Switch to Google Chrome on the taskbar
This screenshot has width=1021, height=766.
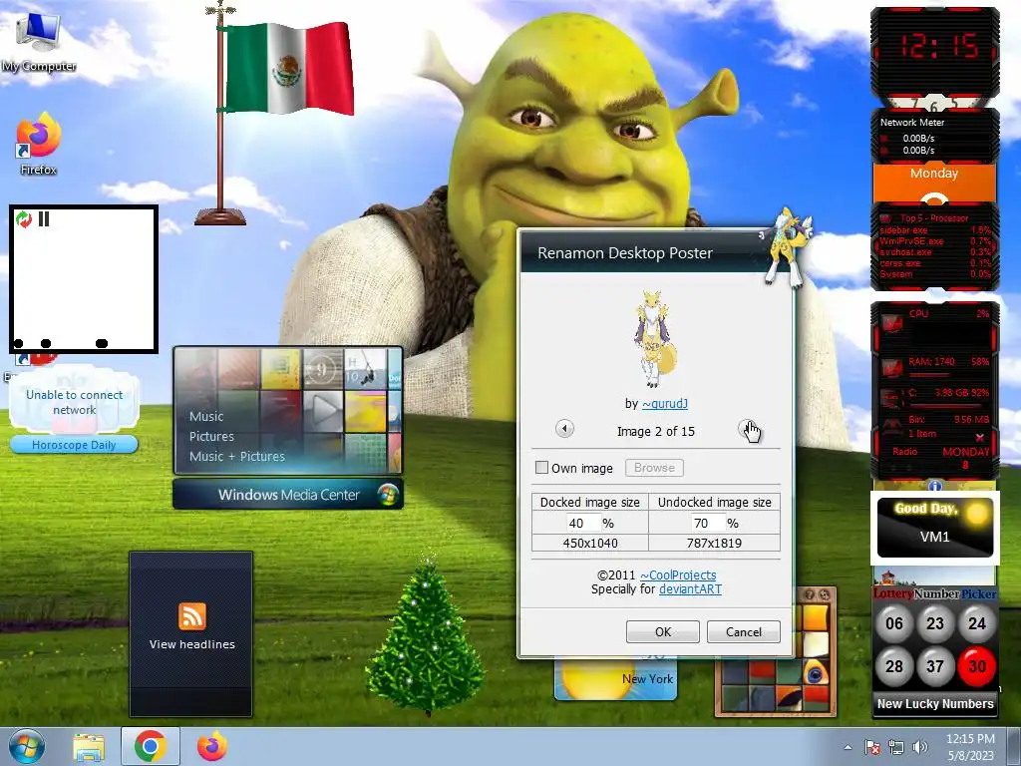click(150, 746)
